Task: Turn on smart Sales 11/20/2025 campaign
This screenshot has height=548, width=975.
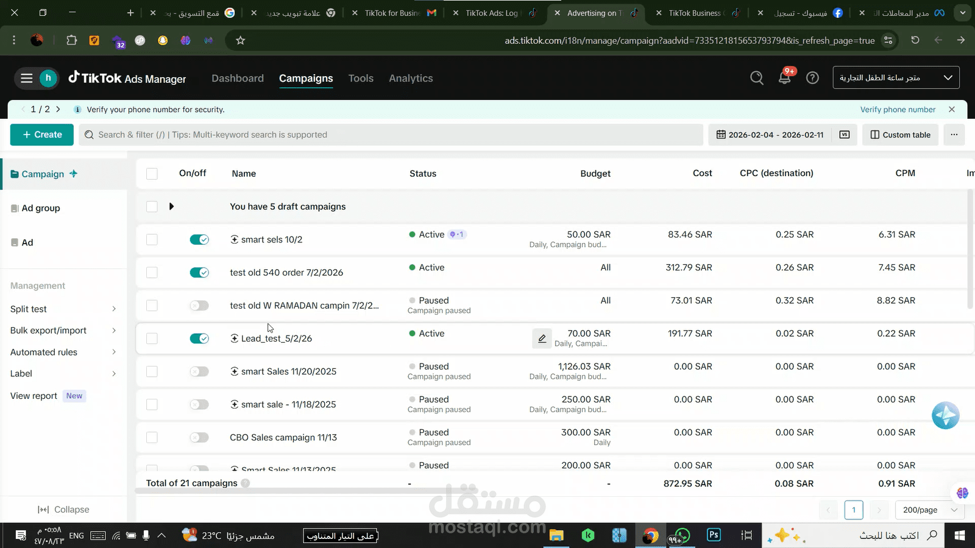Action: 199,371
